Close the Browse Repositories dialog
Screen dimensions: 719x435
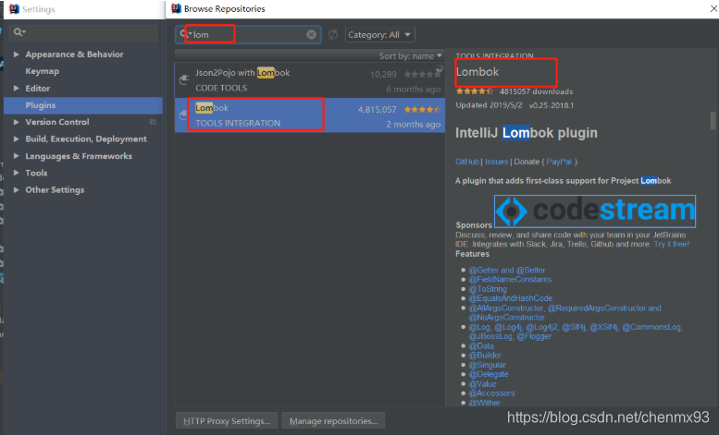713,8
